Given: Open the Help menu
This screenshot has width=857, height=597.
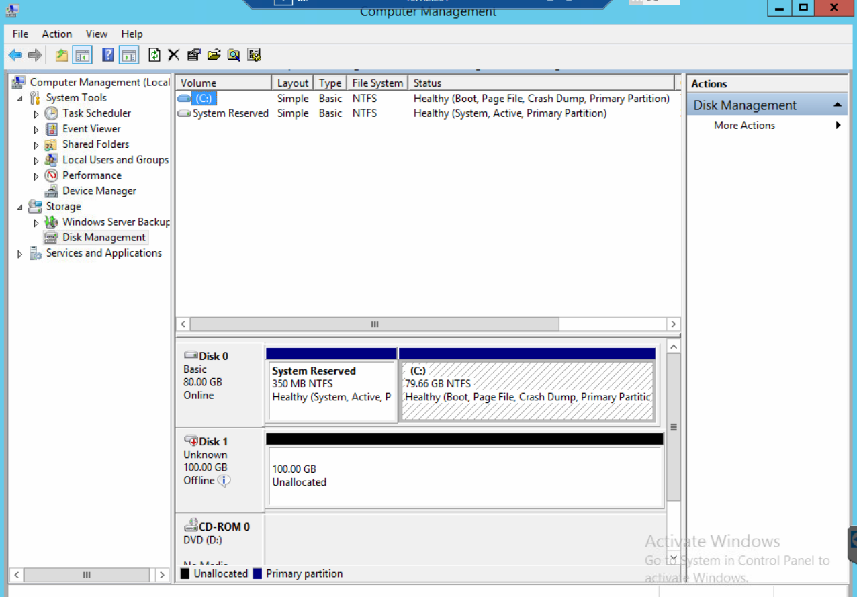Looking at the screenshot, I should pyautogui.click(x=132, y=34).
